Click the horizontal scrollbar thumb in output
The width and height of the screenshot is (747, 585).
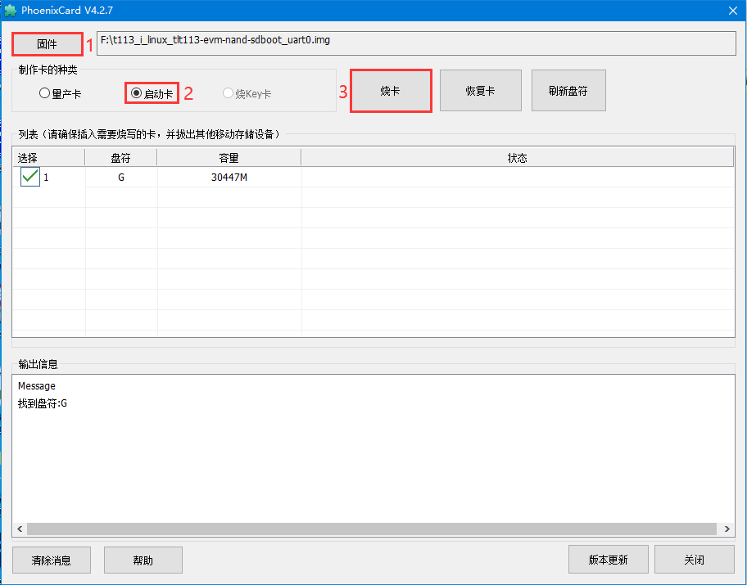click(x=372, y=529)
